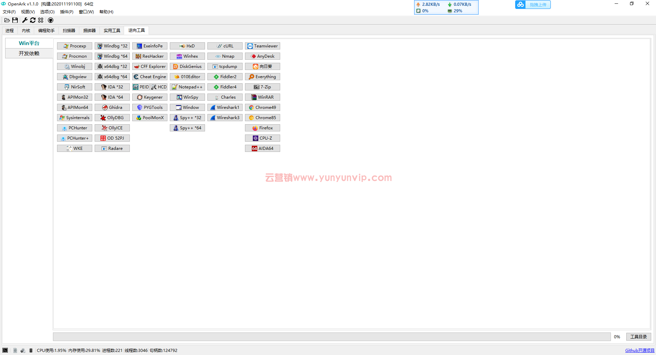656x355 pixels.
Task: Launch Fiddler4
Action: click(225, 87)
